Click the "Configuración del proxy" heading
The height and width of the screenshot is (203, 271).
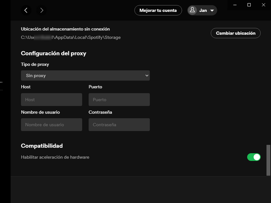54,53
